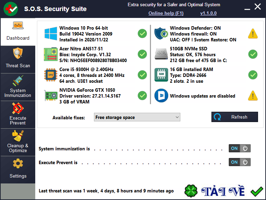Click the SSD drive icon
Image resolution: width=266 pixels, height=200 pixels.
click(161, 54)
